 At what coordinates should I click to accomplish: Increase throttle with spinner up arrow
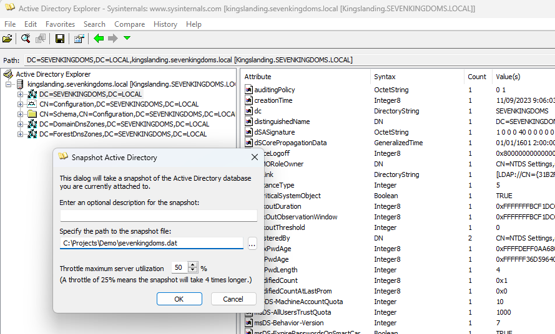click(x=192, y=265)
